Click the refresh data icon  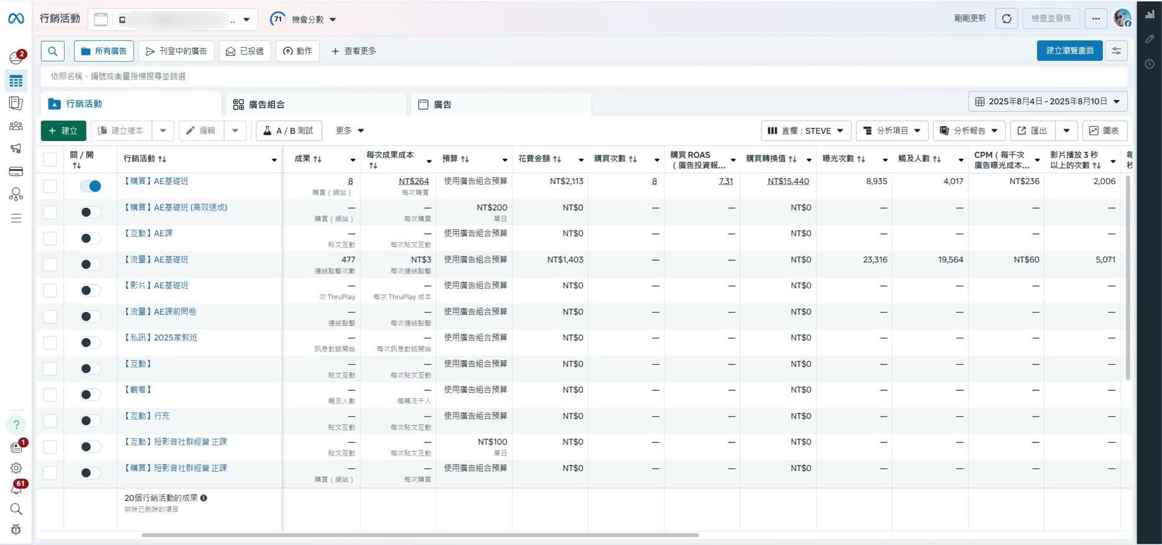1006,19
